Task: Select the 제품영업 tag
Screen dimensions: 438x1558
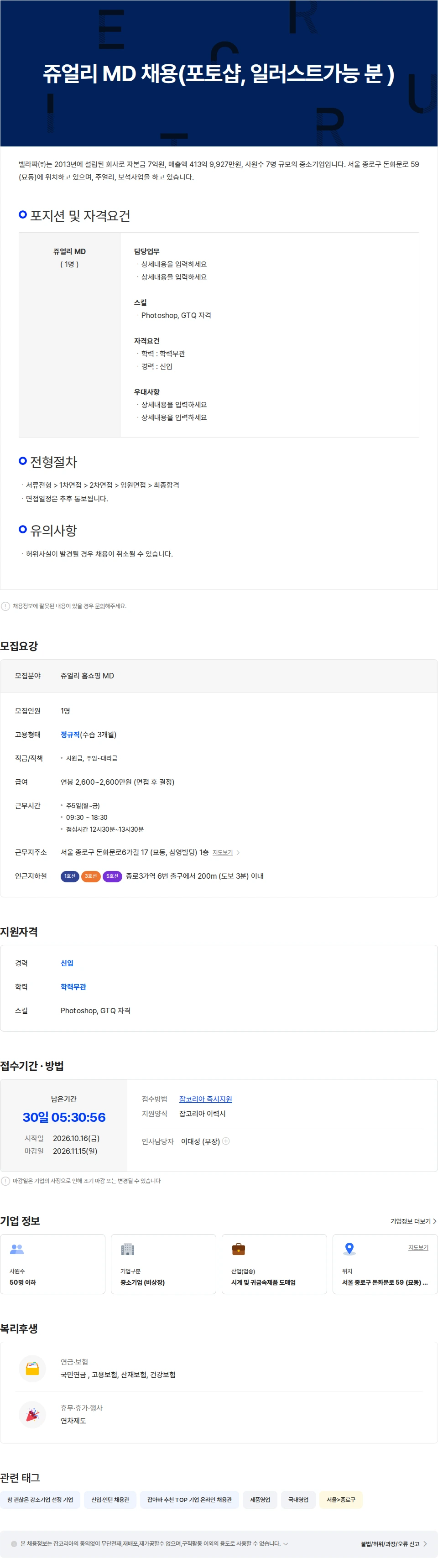Action: tap(260, 1500)
